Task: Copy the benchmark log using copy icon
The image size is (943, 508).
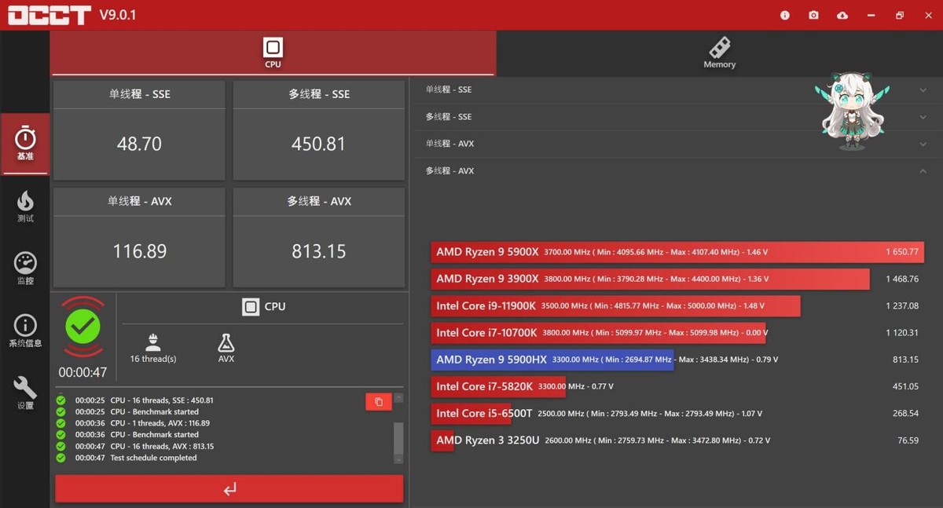Action: tap(378, 401)
